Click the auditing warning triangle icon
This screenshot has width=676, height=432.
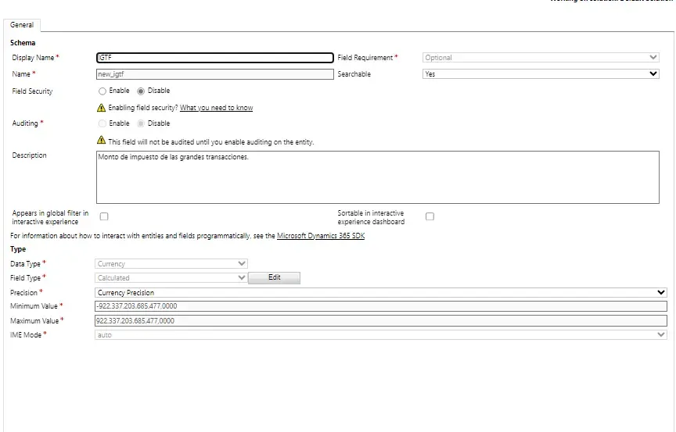pyautogui.click(x=102, y=141)
